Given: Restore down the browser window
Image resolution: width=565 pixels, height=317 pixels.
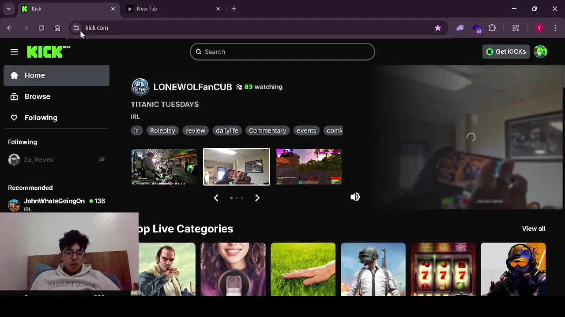Looking at the screenshot, I should pyautogui.click(x=535, y=9).
